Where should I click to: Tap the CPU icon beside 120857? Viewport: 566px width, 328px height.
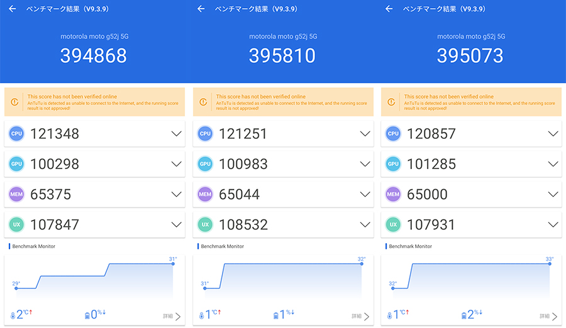tap(393, 133)
